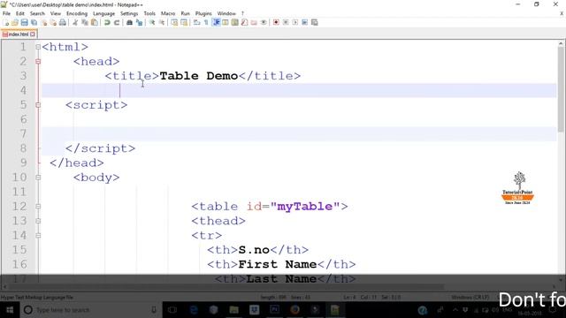Click the 'First Name' header text on line 16
The width and height of the screenshot is (566, 318).
277,264
